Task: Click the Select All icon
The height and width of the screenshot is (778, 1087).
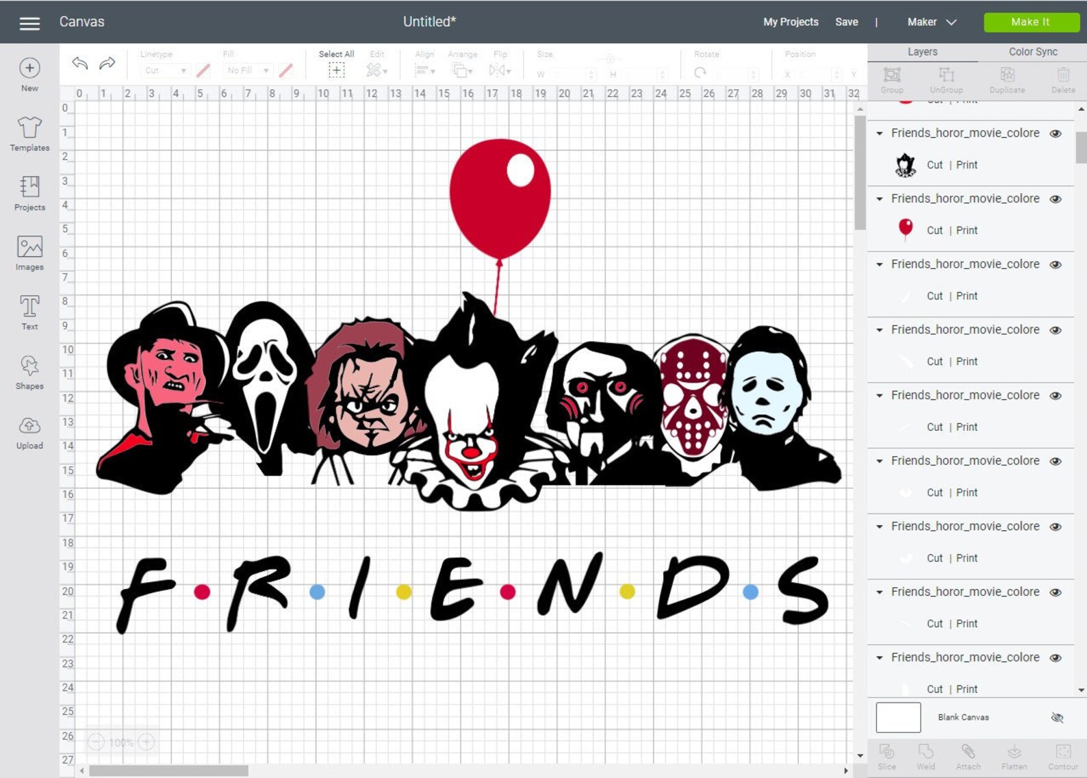Action: click(x=336, y=70)
